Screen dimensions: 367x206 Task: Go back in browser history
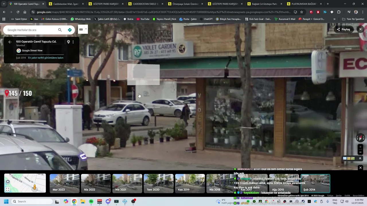coord(4,12)
